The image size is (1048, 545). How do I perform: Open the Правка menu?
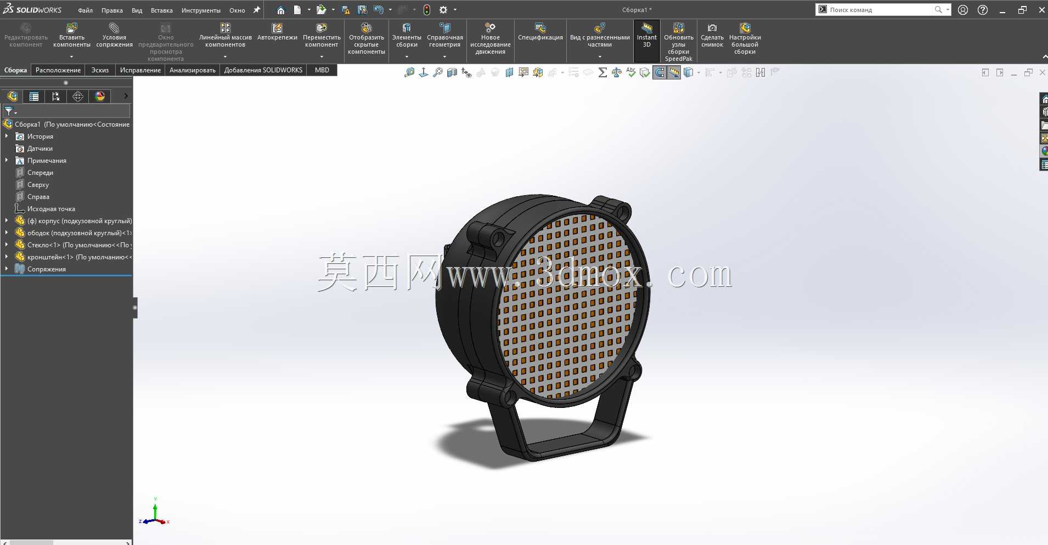point(112,10)
